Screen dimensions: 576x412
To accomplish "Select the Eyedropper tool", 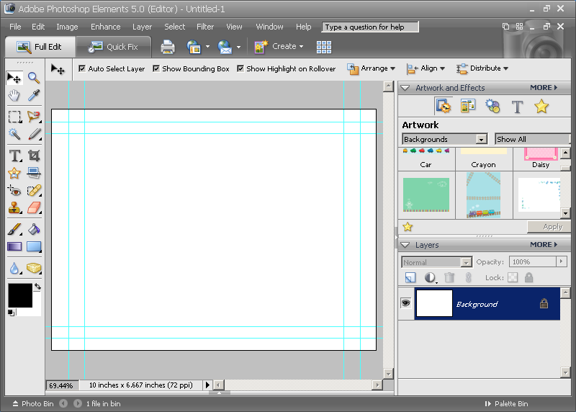I will point(34,96).
